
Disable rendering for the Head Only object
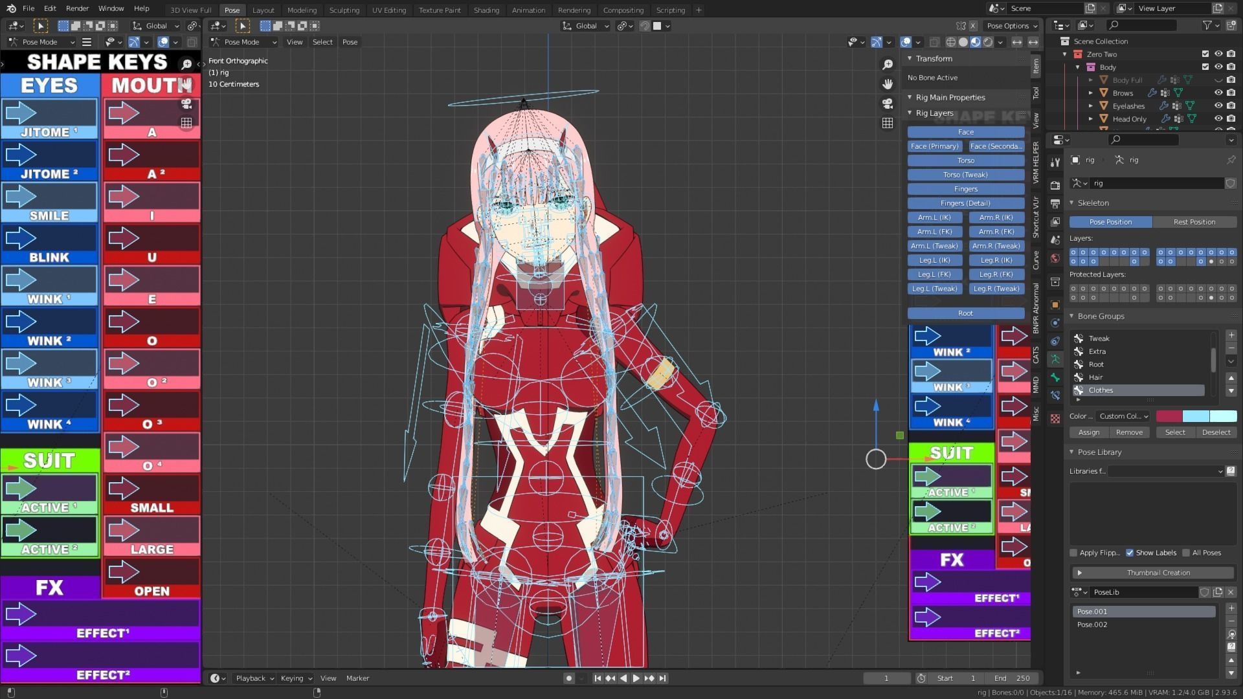click(x=1231, y=119)
